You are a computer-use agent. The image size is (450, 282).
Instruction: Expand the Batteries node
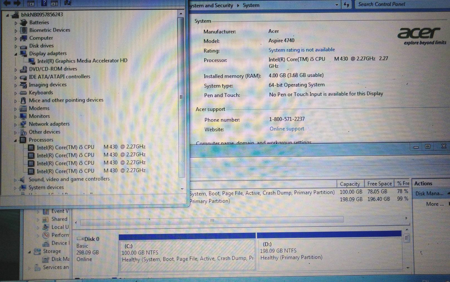[x=16, y=23]
